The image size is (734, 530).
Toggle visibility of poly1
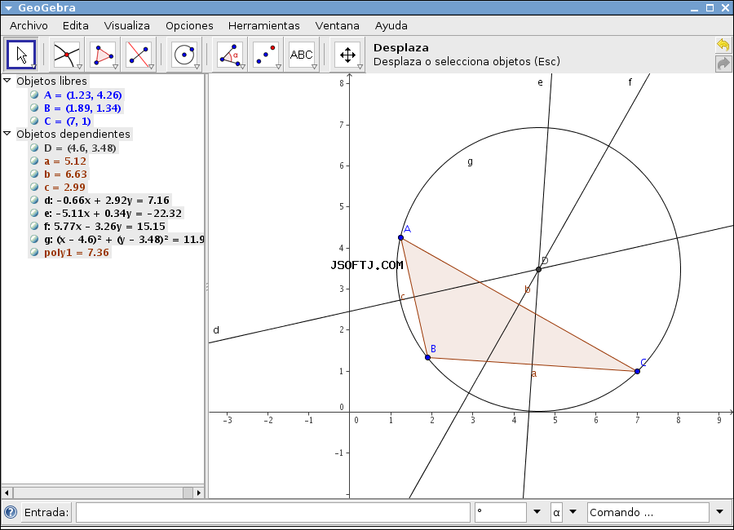(x=34, y=252)
